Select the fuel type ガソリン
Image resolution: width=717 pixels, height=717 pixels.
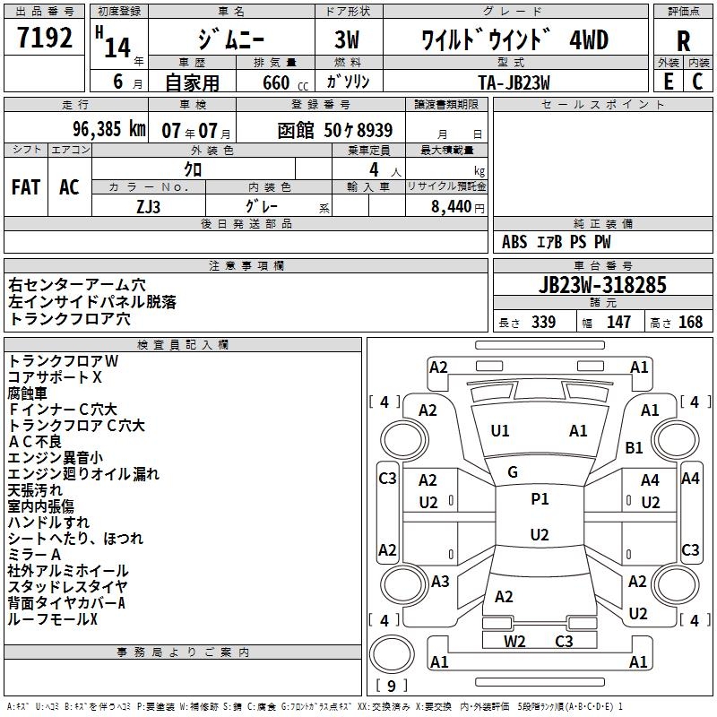348,82
